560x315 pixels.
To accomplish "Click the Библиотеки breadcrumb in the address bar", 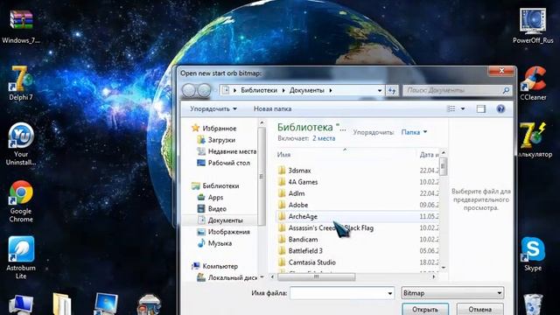I will point(259,90).
